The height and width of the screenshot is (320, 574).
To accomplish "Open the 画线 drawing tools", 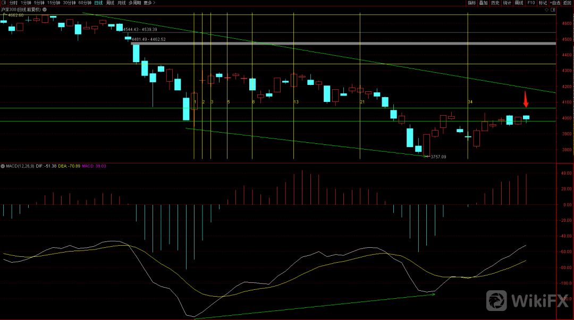I will [x=519, y=3].
